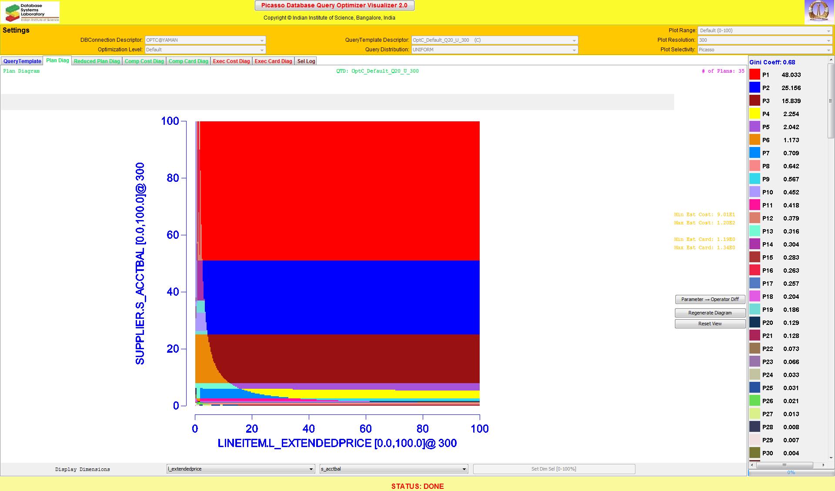Click the Indian Institute of Science emblem
Screen dimensions: 835x491
tap(819, 12)
